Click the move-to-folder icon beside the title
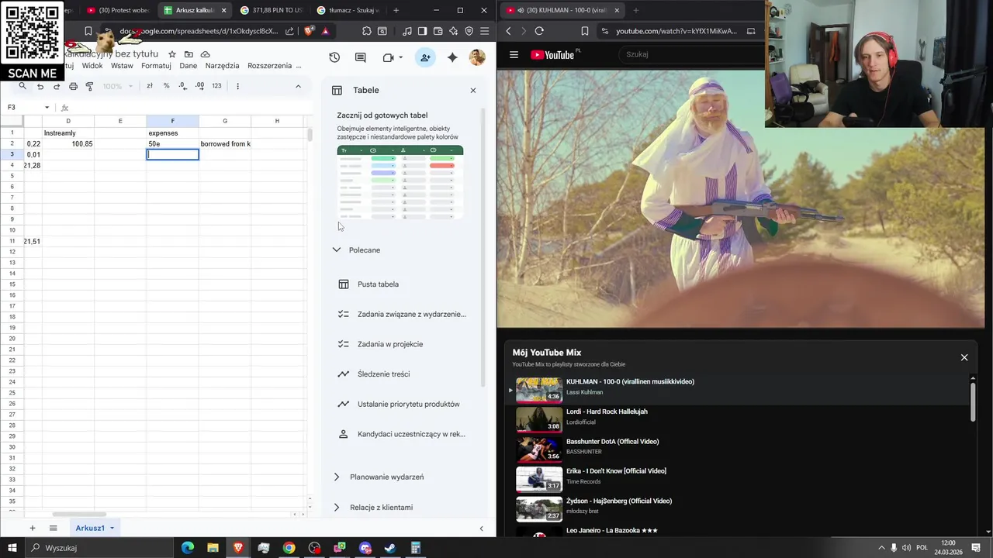 tap(189, 54)
